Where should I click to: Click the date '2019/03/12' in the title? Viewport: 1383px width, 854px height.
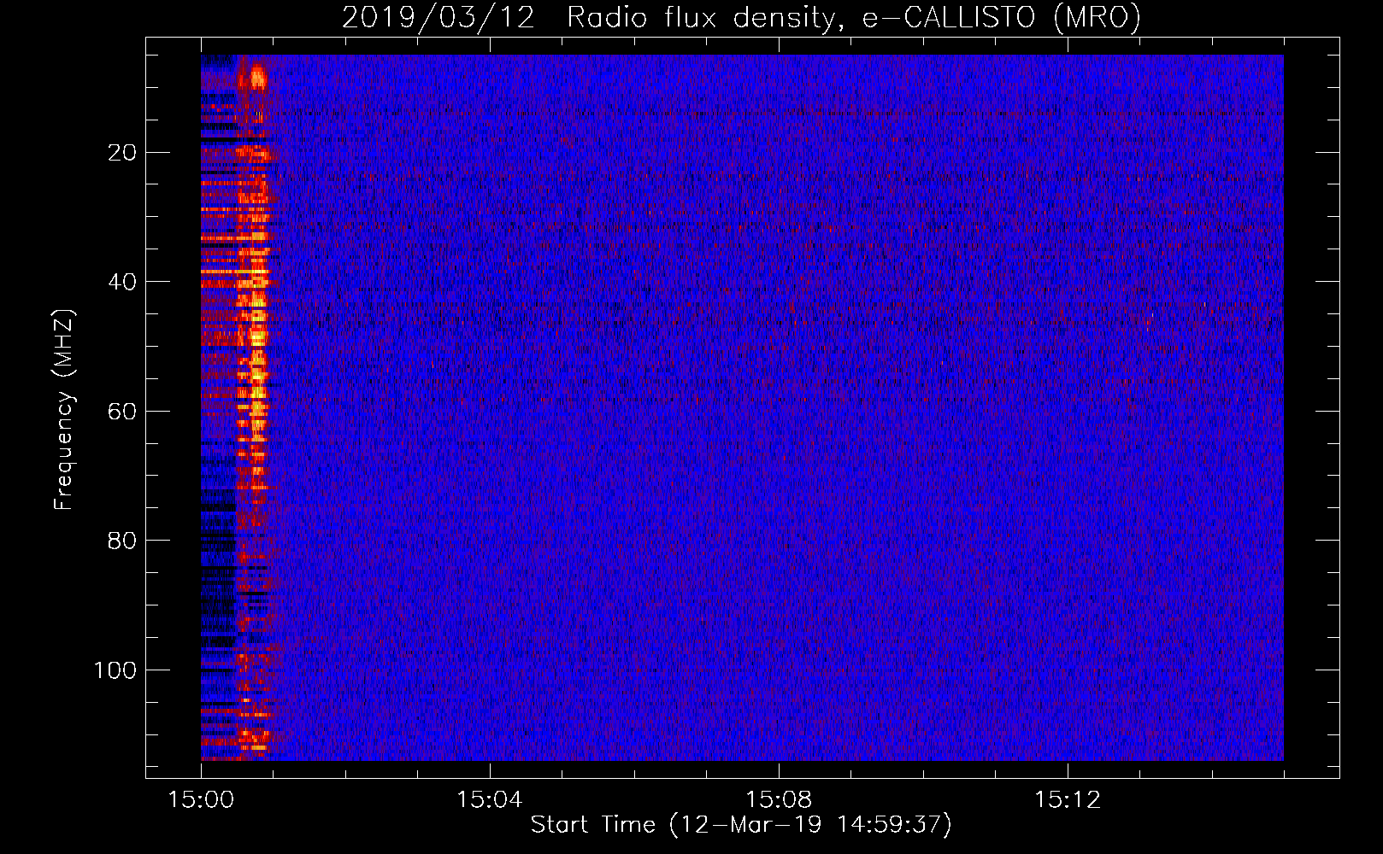438,17
